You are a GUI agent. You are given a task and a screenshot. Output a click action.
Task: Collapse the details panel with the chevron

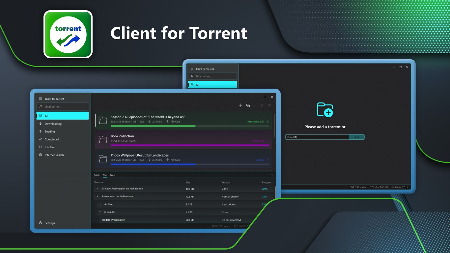272,175
